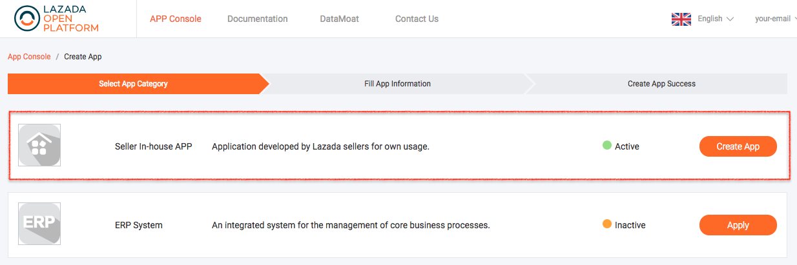Click the Seller In-house APP house icon
This screenshot has width=797, height=265.
pyautogui.click(x=39, y=145)
